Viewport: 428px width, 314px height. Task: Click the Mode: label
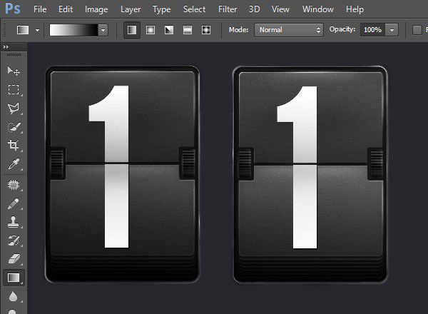(238, 29)
